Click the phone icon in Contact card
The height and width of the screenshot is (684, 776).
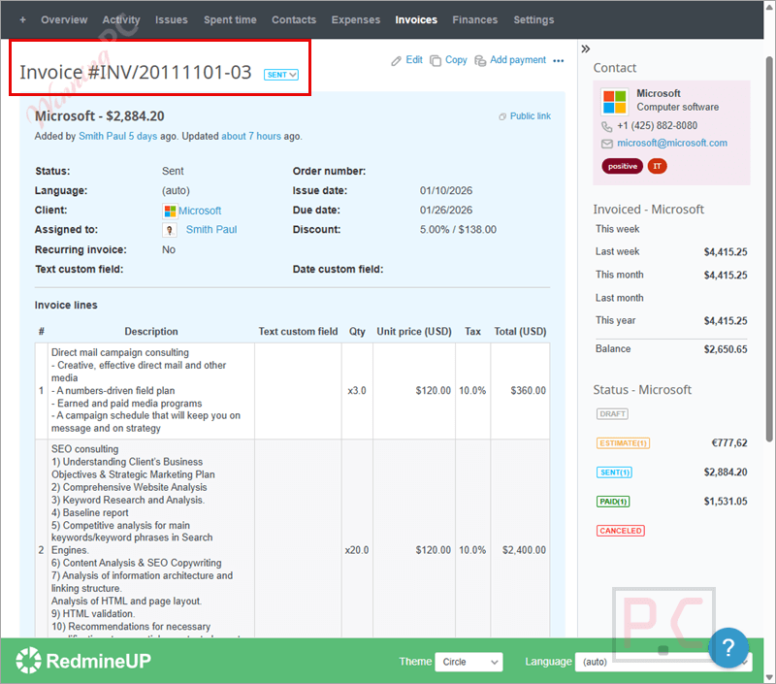pyautogui.click(x=607, y=127)
